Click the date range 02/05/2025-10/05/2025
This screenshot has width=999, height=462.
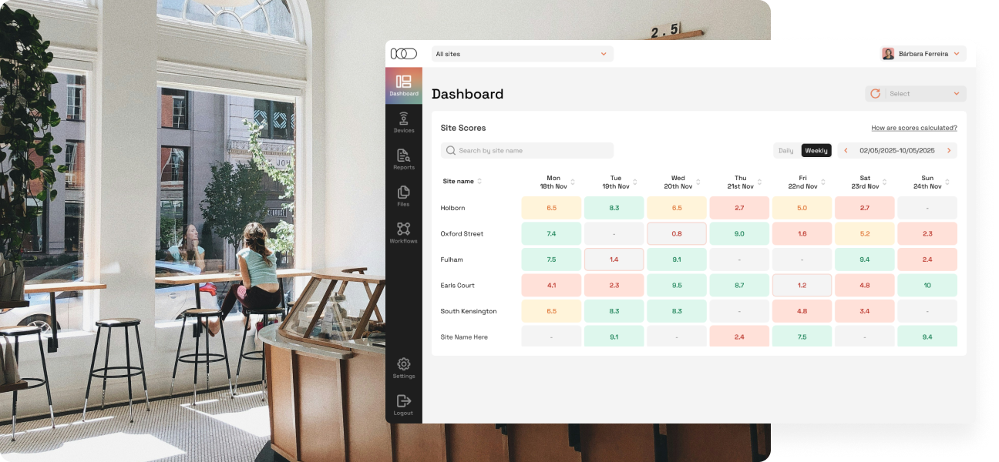coord(897,151)
